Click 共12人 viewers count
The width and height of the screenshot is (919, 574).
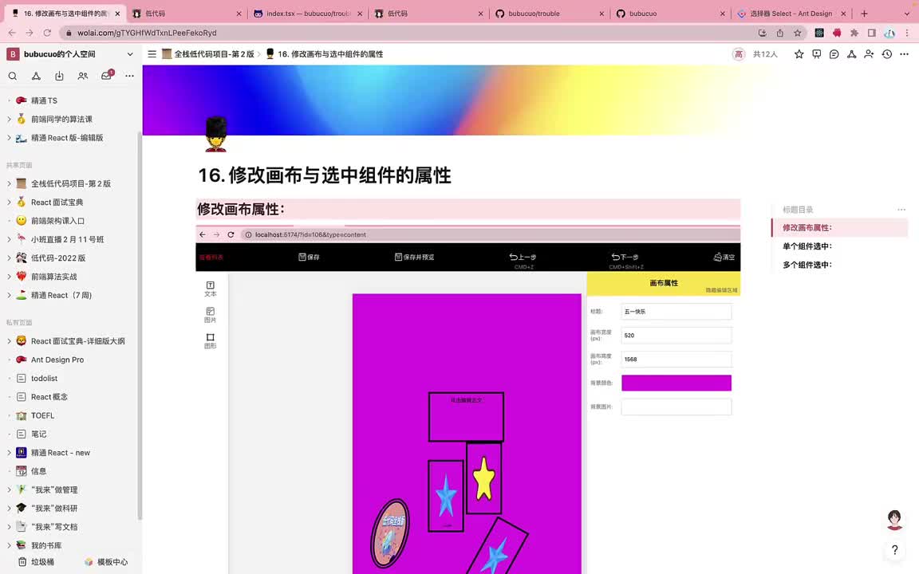[x=765, y=54]
